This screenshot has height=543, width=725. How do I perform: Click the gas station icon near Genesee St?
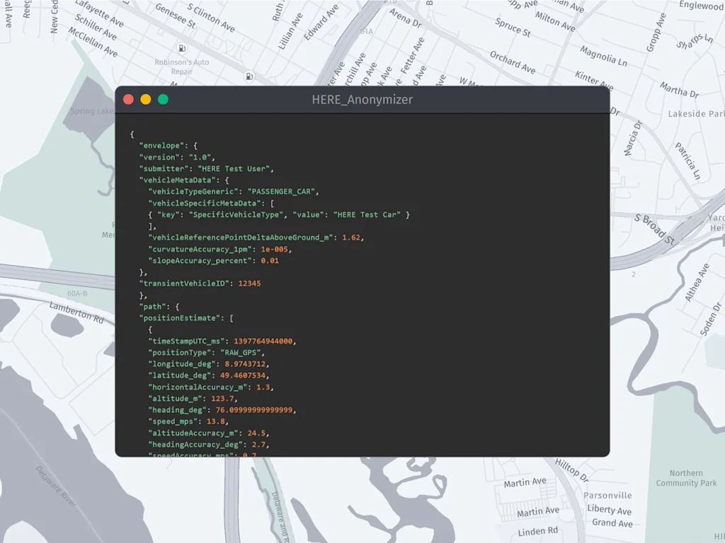[x=249, y=76]
